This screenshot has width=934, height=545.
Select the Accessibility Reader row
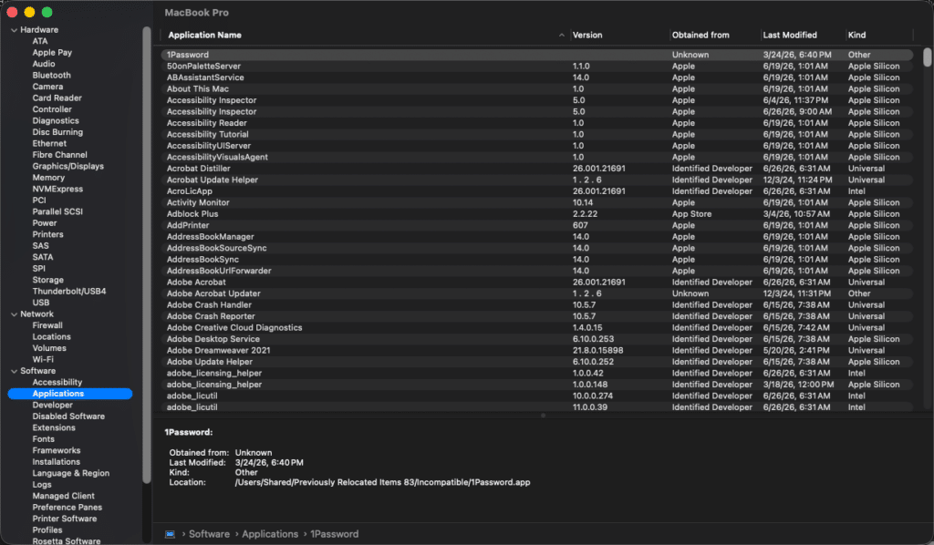coord(536,123)
